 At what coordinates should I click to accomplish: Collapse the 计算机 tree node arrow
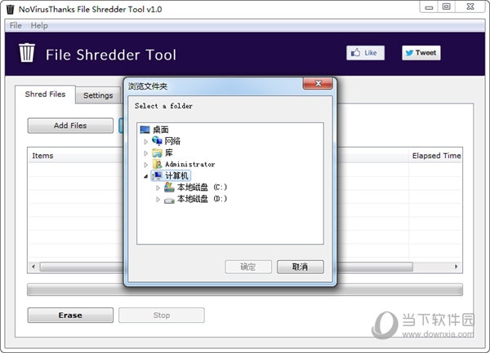(146, 176)
